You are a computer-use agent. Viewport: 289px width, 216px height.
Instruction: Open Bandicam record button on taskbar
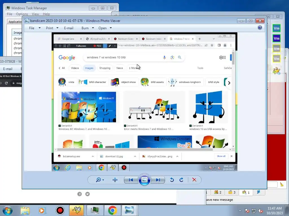point(60,210)
